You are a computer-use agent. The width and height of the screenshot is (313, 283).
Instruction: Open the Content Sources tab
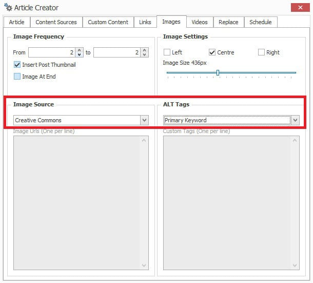pos(56,22)
